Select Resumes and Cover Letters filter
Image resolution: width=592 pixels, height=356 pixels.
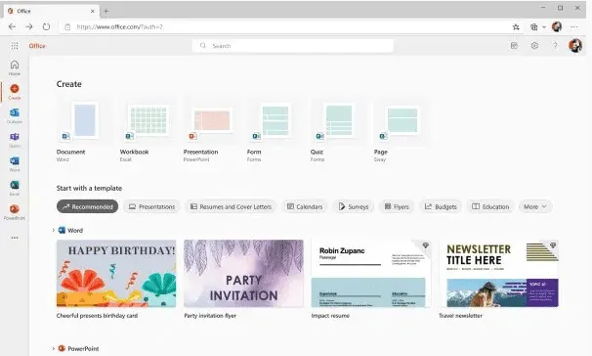tap(231, 206)
